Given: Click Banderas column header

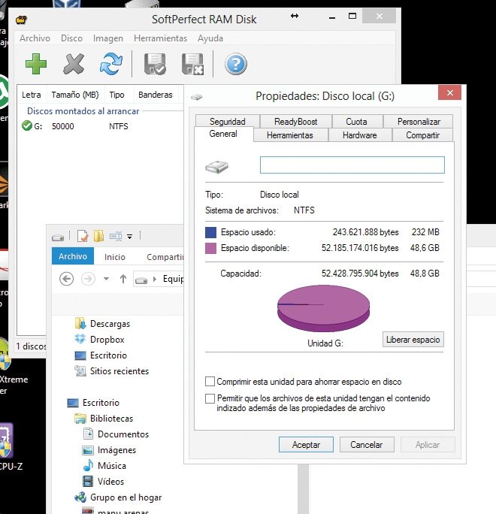Looking at the screenshot, I should coord(156,95).
